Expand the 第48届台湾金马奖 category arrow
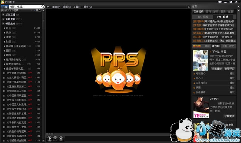Viewport: 241px width, 143px height. [x=4, y=46]
